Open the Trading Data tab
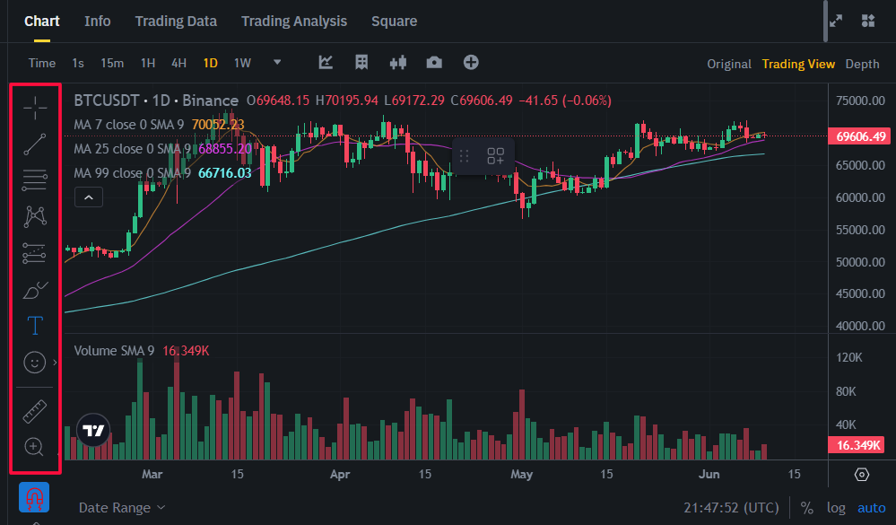Viewport: 896px width, 525px height. pos(176,22)
